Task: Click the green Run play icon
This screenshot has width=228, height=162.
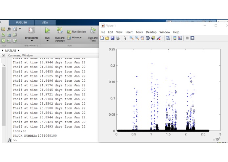Action: pyautogui.click(x=47, y=30)
